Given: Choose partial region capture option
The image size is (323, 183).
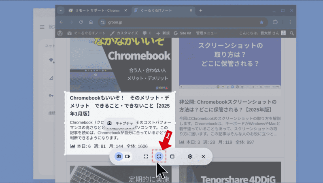Looking at the screenshot, I should coord(159,156).
